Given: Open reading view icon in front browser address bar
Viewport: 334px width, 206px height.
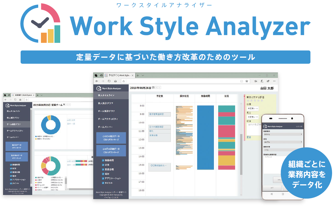Looking at the screenshot, I should (x=242, y=81).
